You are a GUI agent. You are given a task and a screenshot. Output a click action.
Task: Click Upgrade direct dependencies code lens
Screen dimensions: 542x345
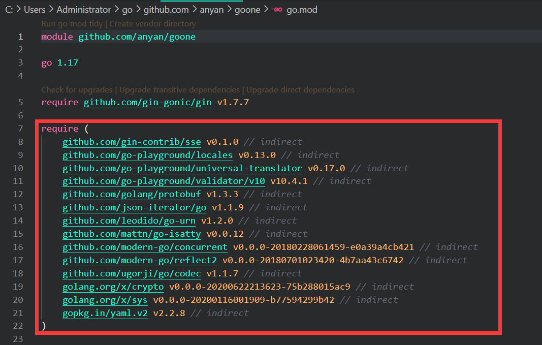300,90
